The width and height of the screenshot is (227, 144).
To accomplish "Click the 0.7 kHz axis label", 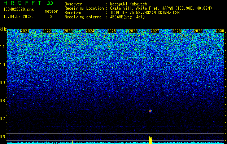I will coord(3,119).
